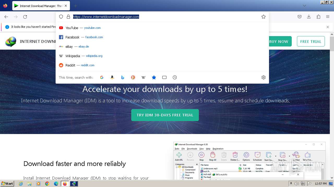
Task: View site security via the padlock icon
Action: 68,17
